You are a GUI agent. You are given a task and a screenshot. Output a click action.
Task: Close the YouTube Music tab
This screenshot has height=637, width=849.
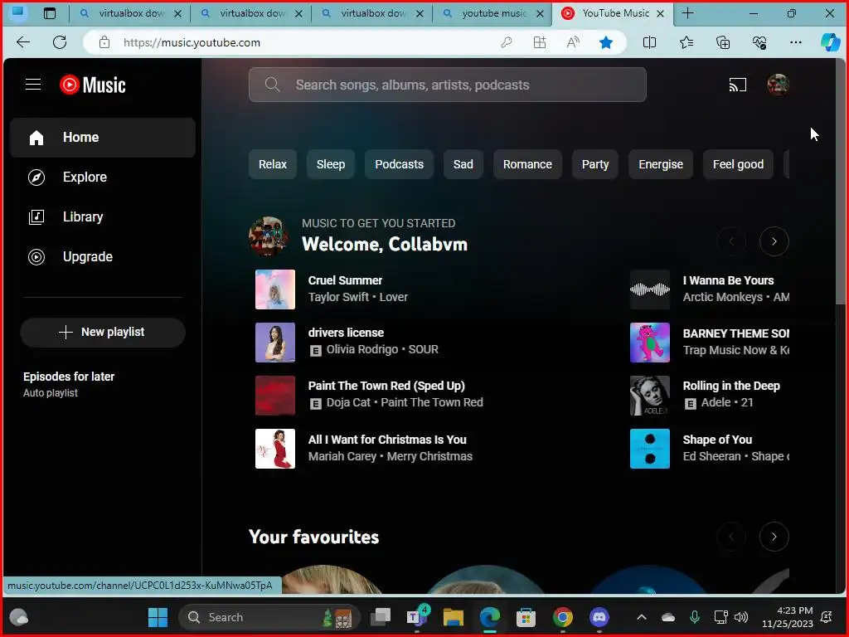click(660, 14)
